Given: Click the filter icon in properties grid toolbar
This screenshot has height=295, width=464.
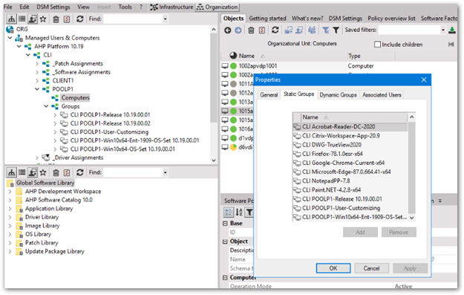Looking at the screenshot, I should 249,212.
